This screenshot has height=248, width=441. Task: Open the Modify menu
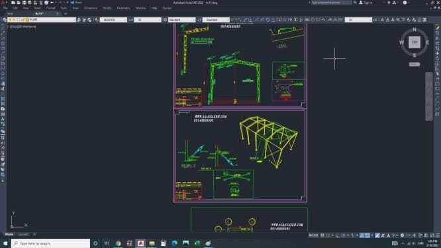(x=107, y=8)
